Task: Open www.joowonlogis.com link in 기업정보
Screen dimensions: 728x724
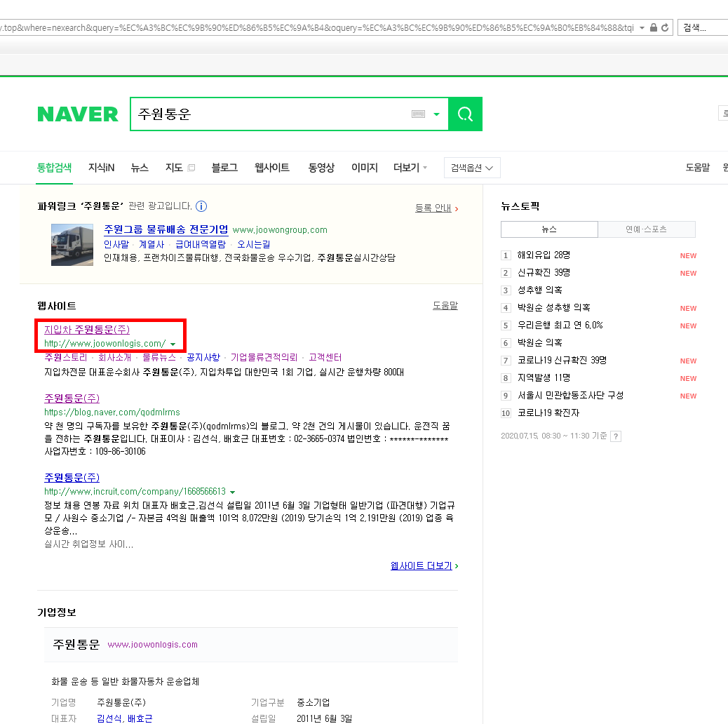Action: [x=152, y=645]
